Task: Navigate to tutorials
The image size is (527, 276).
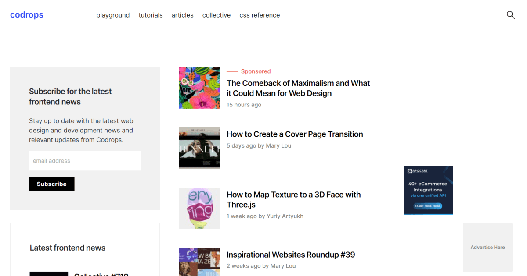Action: click(x=150, y=15)
